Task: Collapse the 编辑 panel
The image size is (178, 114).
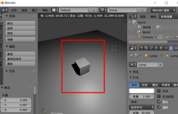Action: 7,47
